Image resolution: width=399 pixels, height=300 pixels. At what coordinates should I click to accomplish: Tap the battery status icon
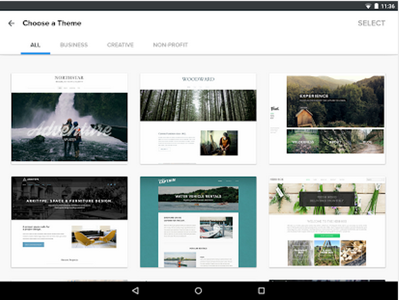[x=376, y=6]
